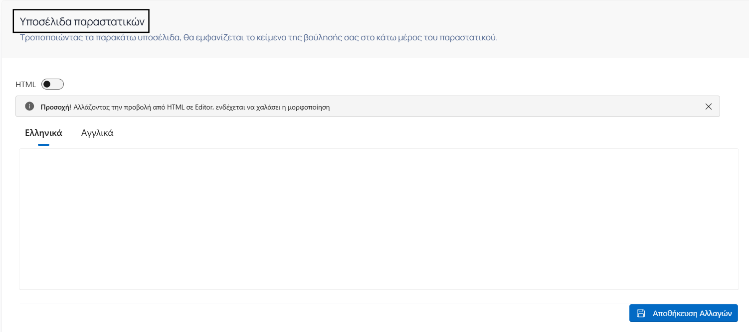749x332 pixels.
Task: Switch to the Αγγλικά tab
Action: coord(97,133)
